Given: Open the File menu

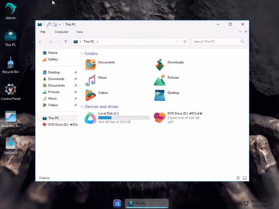Looking at the screenshot, I should tap(43, 32).
